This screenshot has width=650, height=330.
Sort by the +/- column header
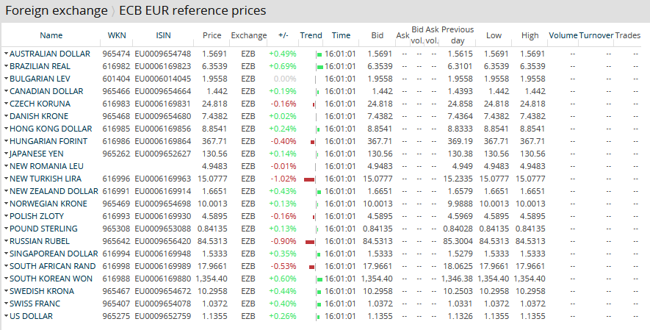click(x=283, y=35)
